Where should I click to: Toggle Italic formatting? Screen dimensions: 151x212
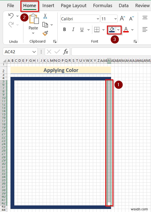pos(73,29)
